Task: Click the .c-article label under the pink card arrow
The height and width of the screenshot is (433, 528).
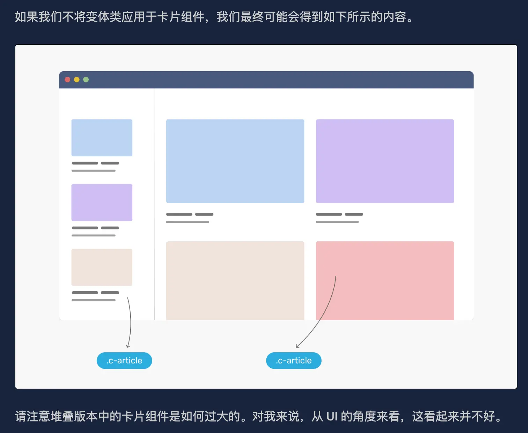Action: pos(294,360)
